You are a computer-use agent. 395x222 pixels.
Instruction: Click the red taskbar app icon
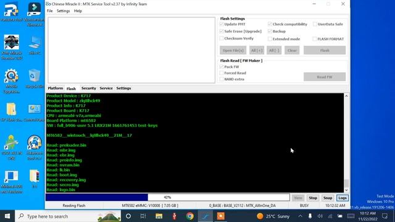tap(174, 216)
